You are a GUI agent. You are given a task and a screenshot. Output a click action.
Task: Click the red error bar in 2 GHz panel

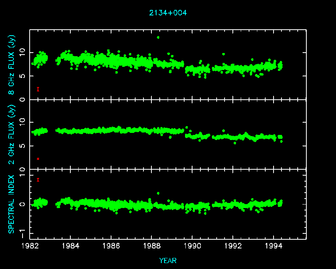[38, 159]
